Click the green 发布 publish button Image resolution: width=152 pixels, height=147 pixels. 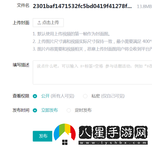42,136
